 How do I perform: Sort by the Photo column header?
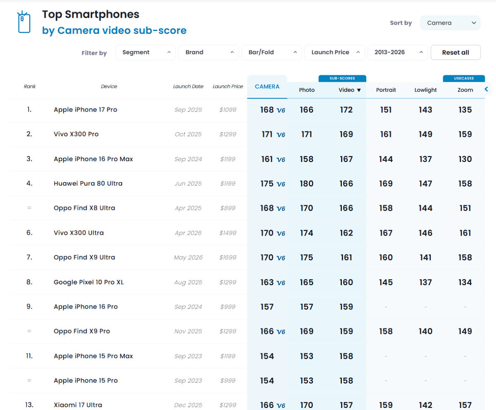pos(307,90)
